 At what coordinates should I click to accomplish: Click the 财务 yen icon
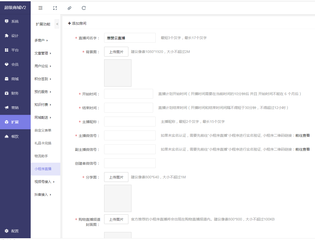[x=7, y=93]
